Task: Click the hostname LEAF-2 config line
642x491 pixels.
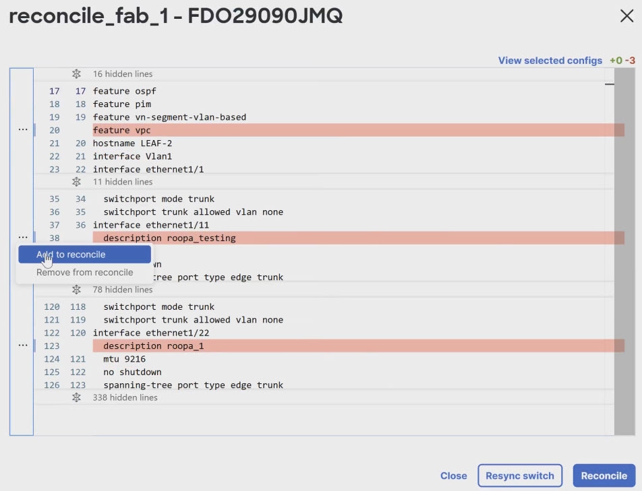Action: click(x=133, y=143)
